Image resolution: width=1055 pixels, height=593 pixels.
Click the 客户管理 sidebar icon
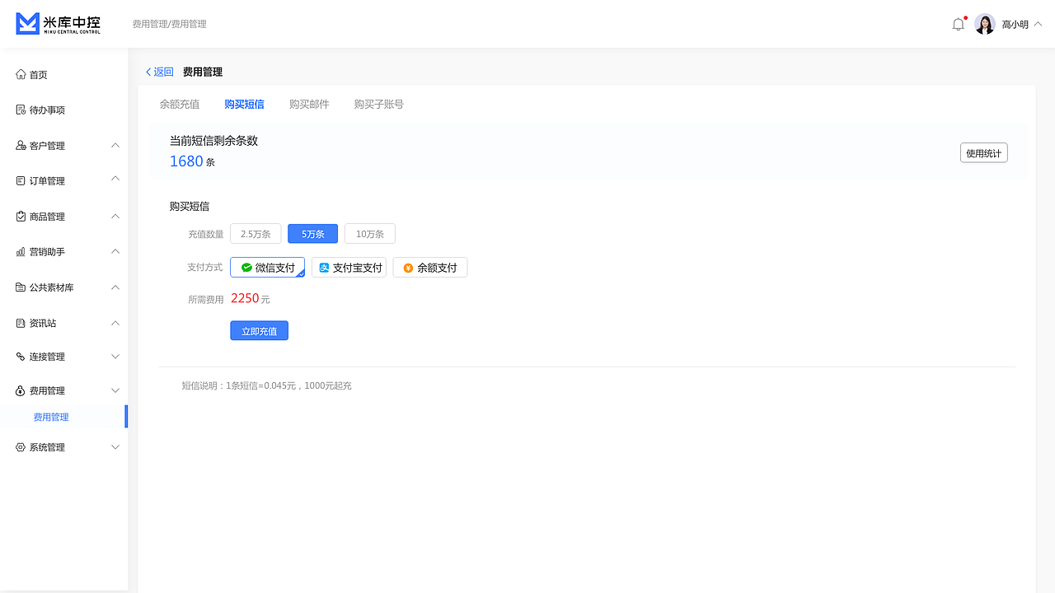coord(21,145)
